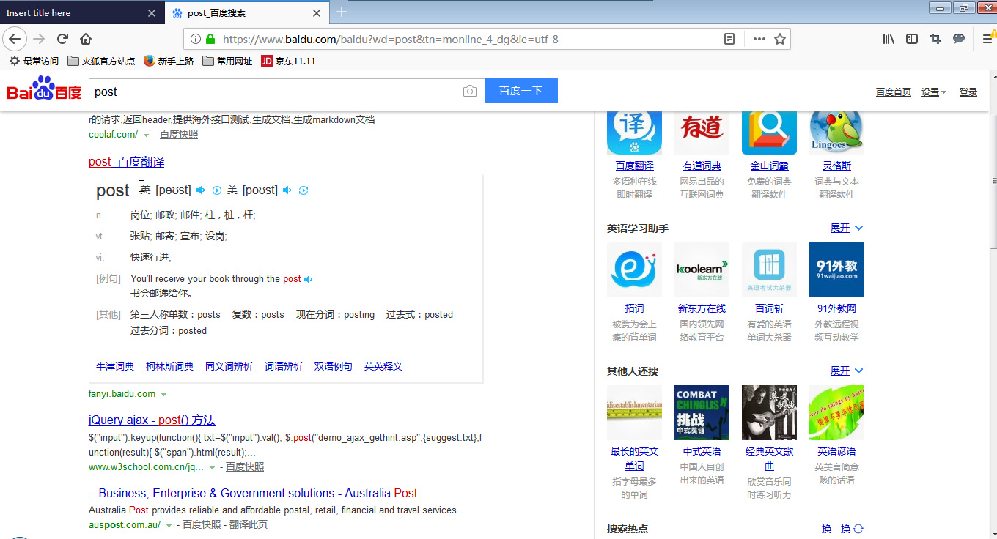Show sidebars toolbar icon
The image size is (997, 539).
912,39
